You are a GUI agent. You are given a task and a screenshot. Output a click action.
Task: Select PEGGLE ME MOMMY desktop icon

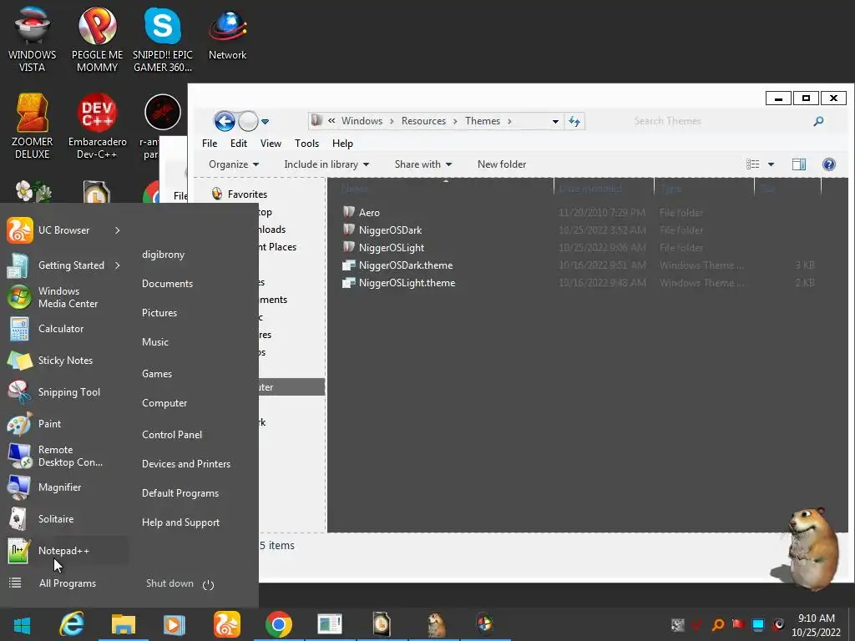(97, 39)
